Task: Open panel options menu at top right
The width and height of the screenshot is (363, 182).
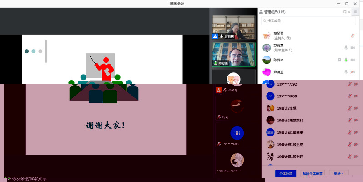Action: pos(355,12)
